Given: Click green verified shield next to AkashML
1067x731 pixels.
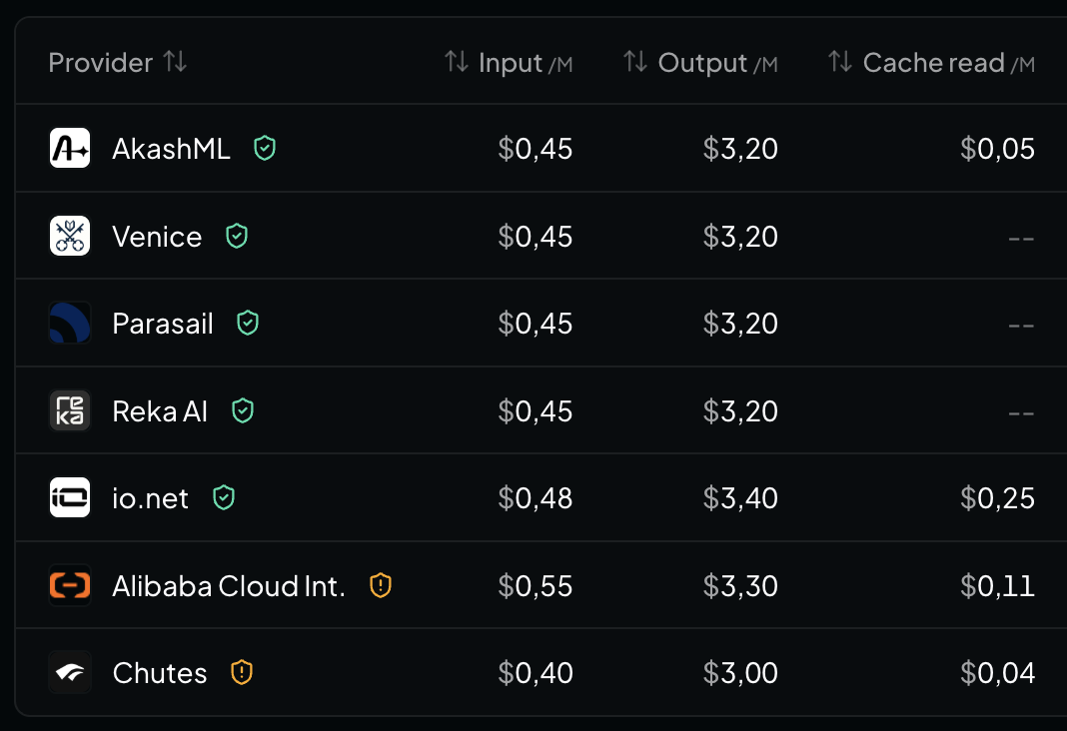Looking at the screenshot, I should [265, 148].
